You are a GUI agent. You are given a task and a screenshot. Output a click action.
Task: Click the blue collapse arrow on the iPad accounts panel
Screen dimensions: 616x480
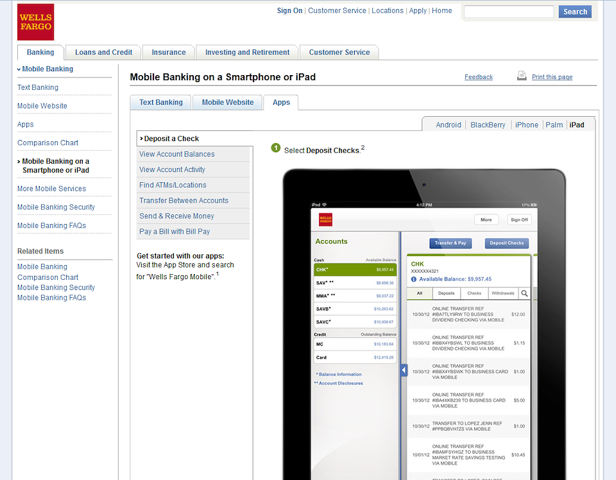point(404,370)
